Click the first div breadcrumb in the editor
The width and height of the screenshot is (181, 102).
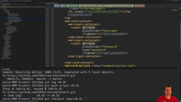point(57,6)
